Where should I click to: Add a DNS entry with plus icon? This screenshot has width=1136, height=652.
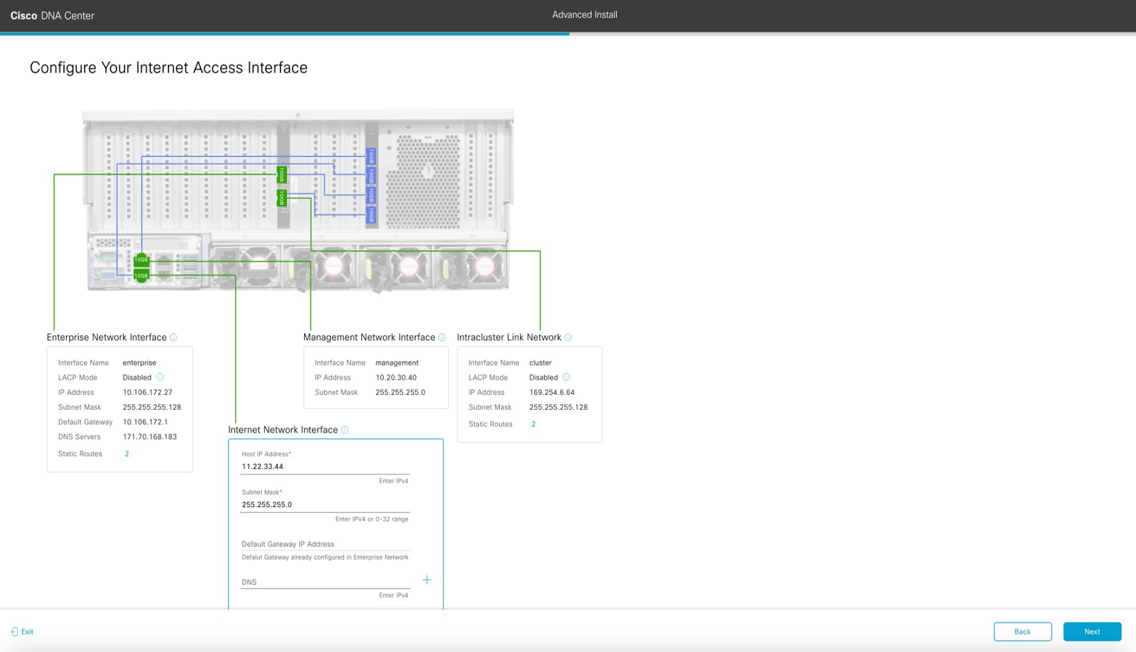click(427, 580)
